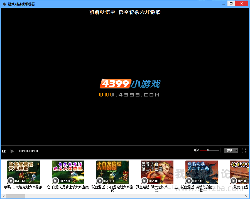Click title 弑血逍遥-小白龙险过六耳猕猴
The image size is (250, 199).
pos(112,189)
